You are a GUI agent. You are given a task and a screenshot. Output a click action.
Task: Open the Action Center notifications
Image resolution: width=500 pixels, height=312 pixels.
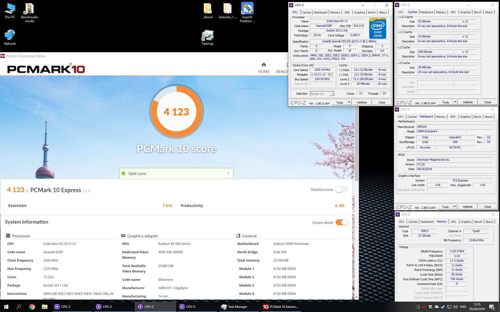tap(492, 307)
